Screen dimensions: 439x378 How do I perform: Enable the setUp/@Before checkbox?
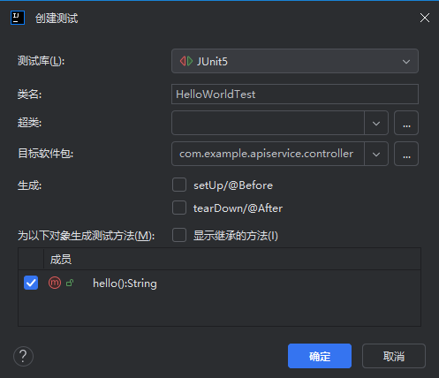[179, 185]
